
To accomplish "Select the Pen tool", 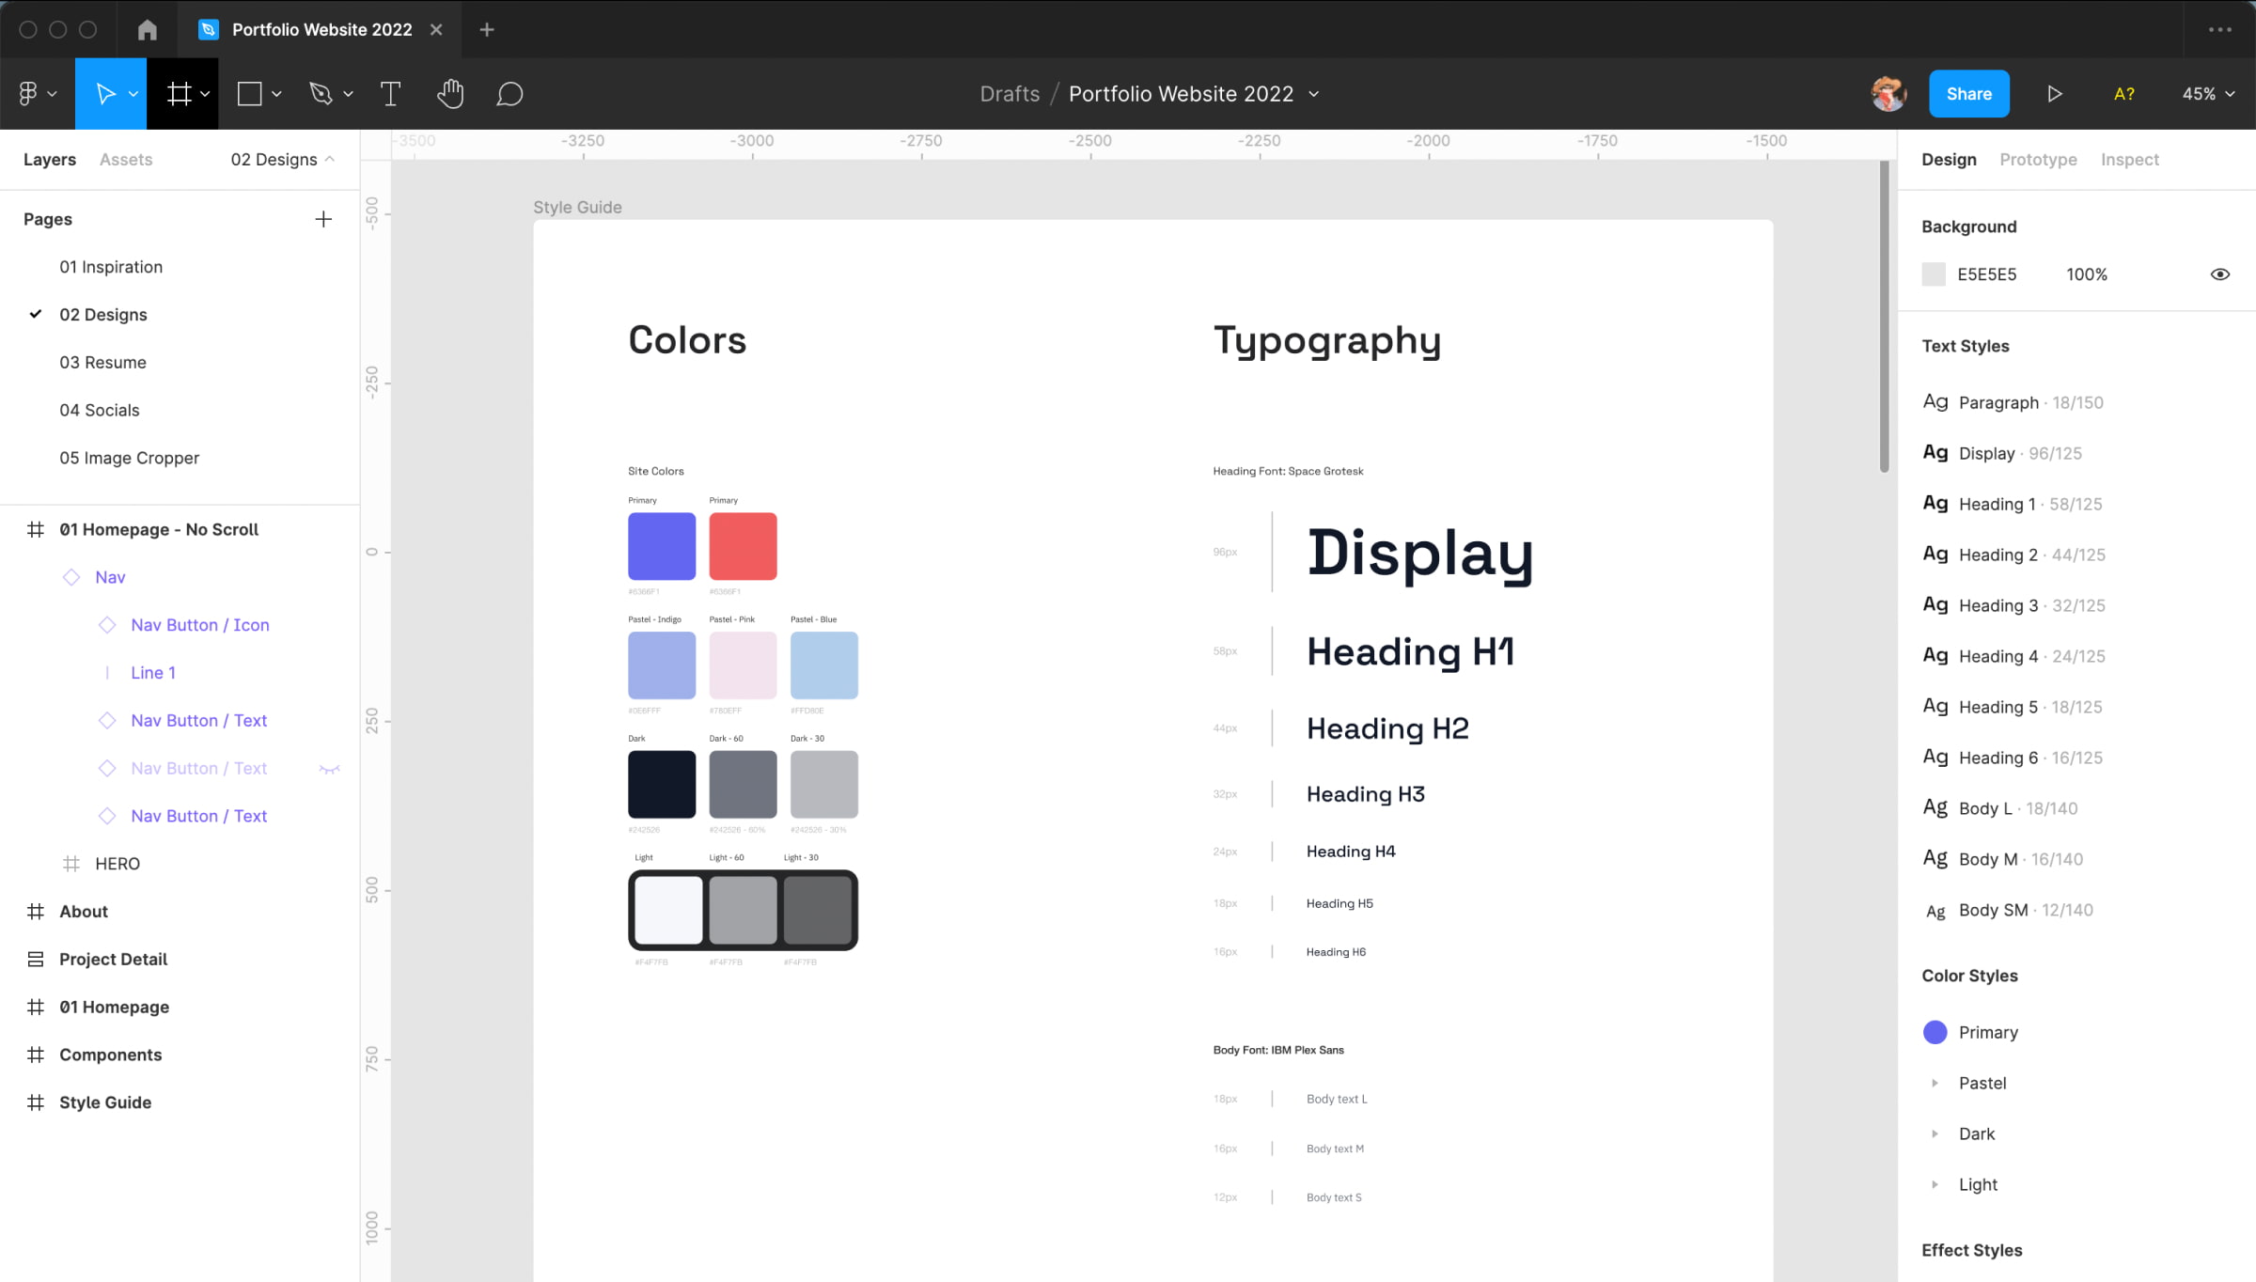I will pyautogui.click(x=321, y=94).
